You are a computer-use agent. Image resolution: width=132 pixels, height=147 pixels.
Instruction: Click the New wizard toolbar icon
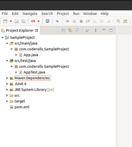pyautogui.click(x=5, y=21)
